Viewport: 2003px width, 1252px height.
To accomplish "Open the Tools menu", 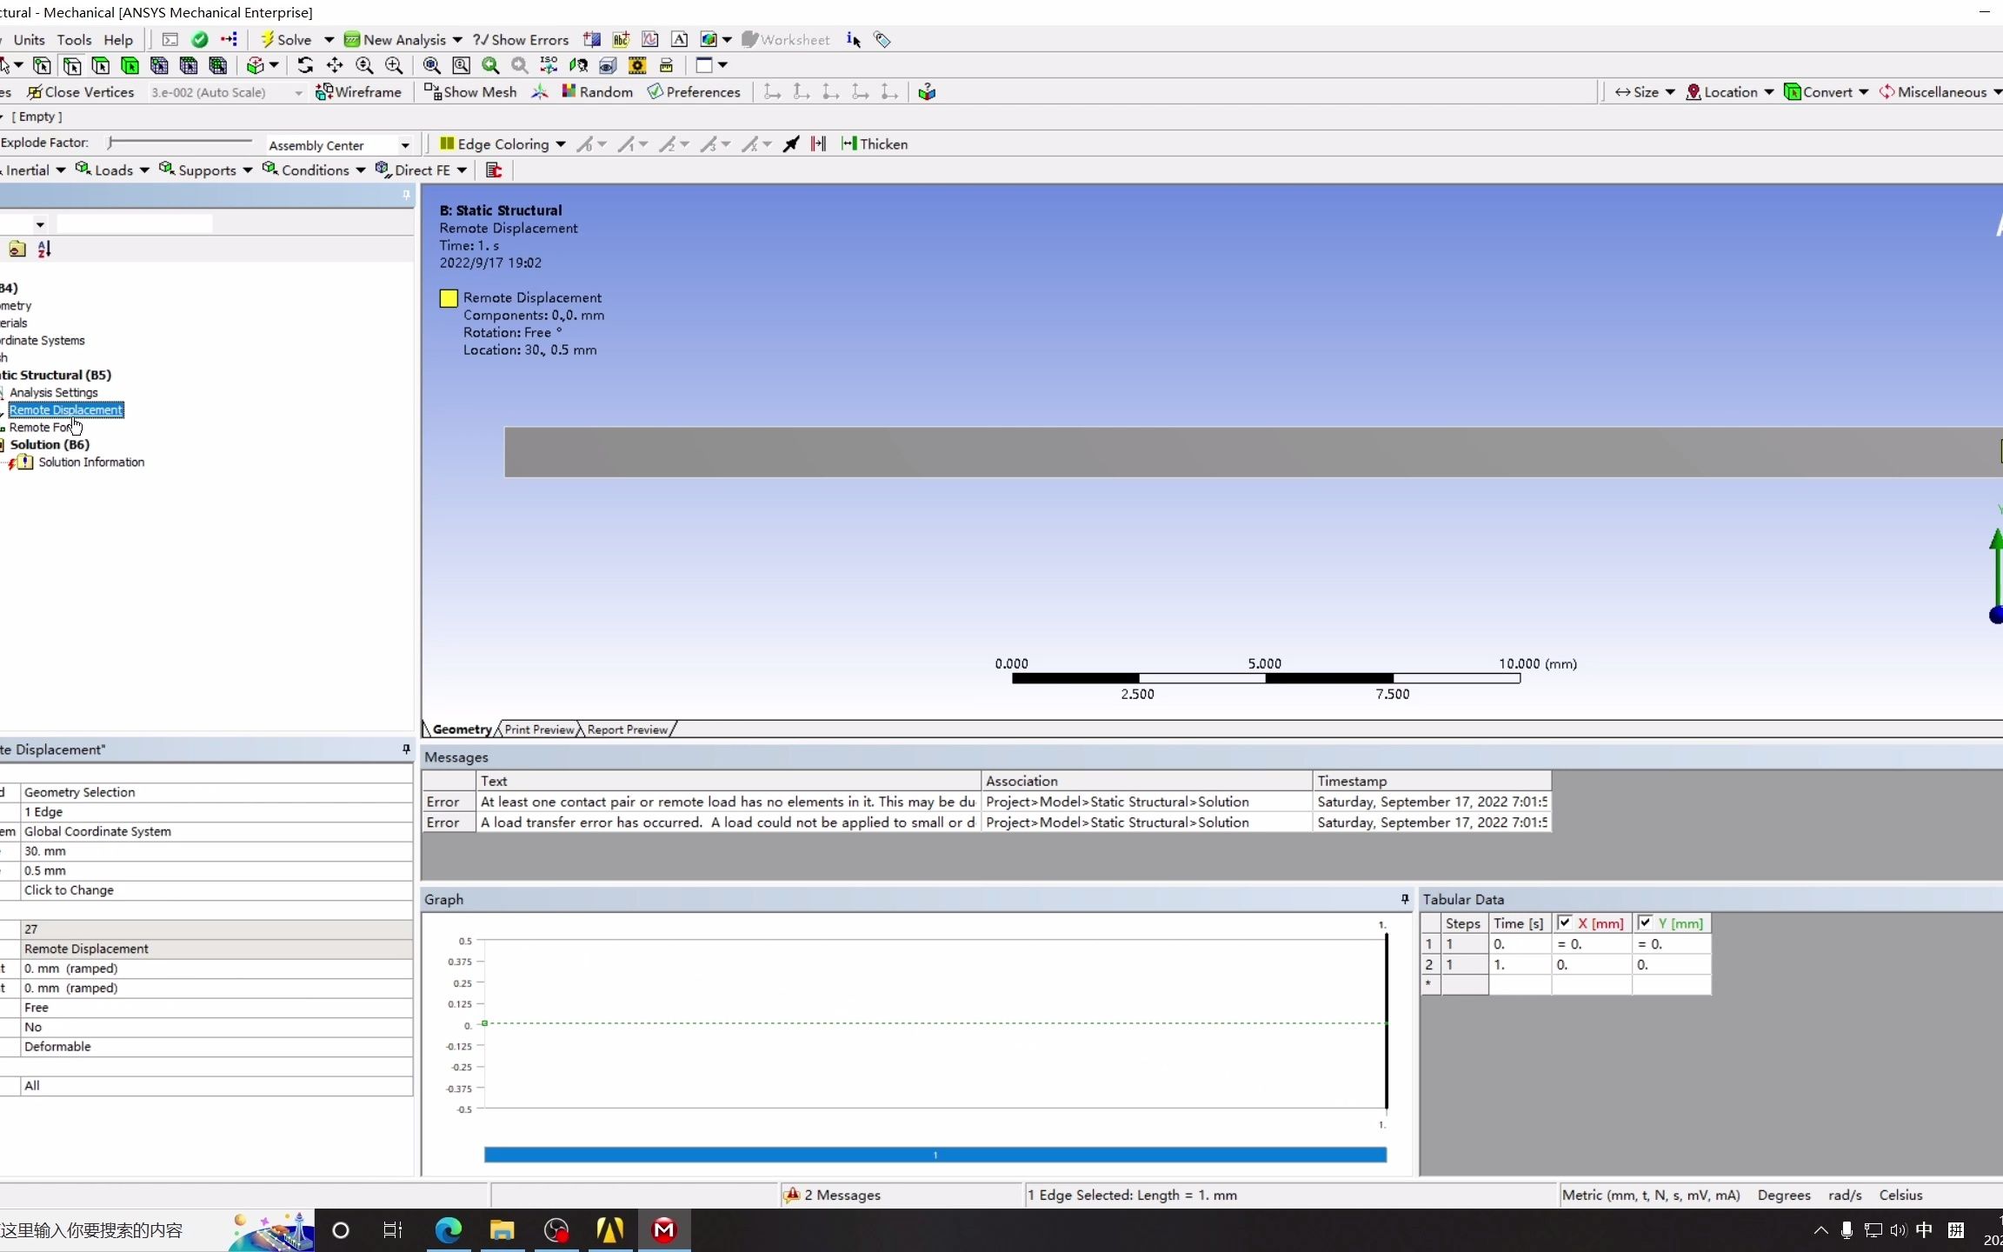I will pyautogui.click(x=75, y=39).
